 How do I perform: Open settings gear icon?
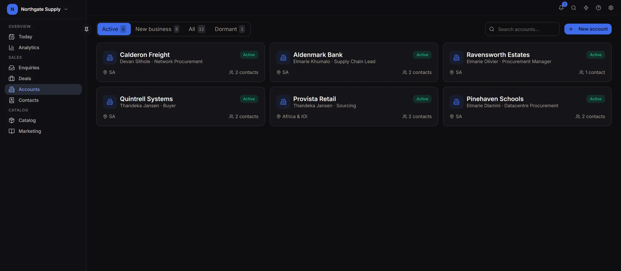(611, 8)
